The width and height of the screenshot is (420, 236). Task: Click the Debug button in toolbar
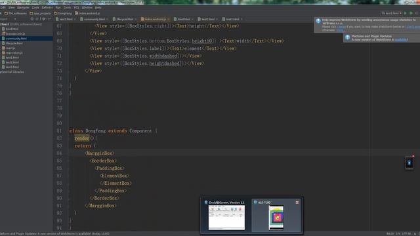[411, 13]
